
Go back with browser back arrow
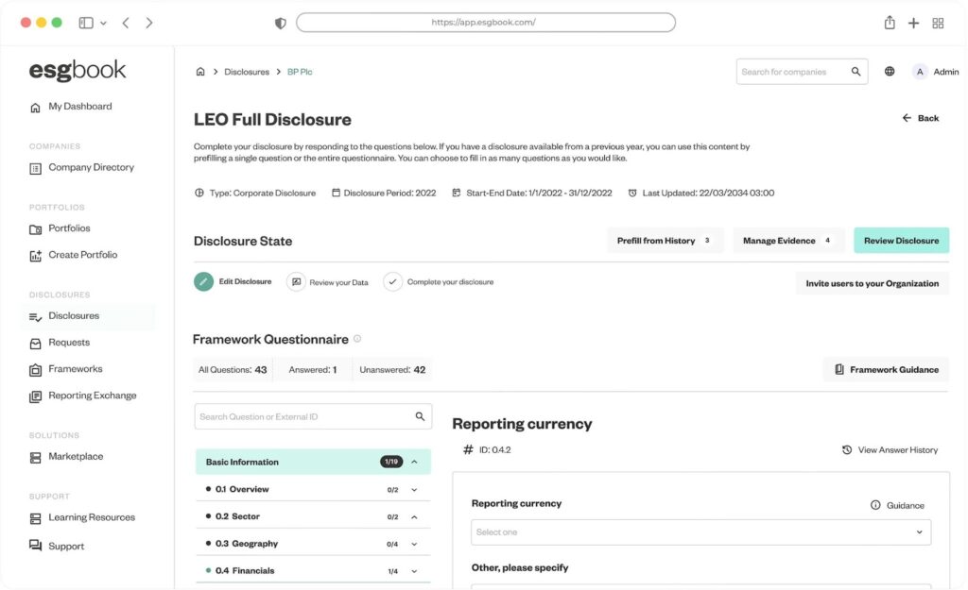point(126,23)
